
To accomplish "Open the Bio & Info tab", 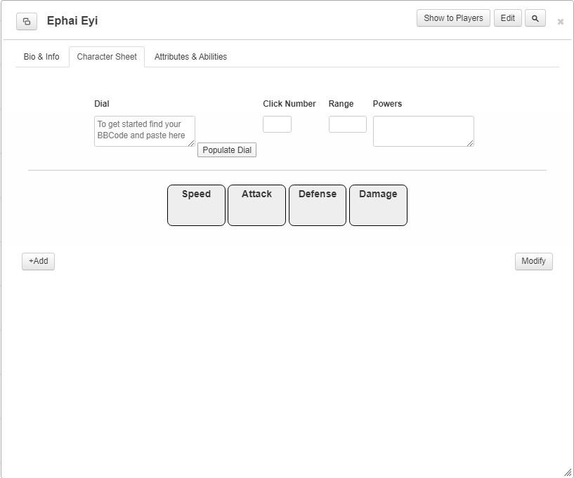I will pyautogui.click(x=41, y=57).
